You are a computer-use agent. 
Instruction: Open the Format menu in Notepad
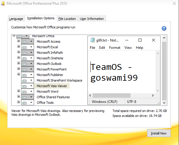(x=115, y=48)
